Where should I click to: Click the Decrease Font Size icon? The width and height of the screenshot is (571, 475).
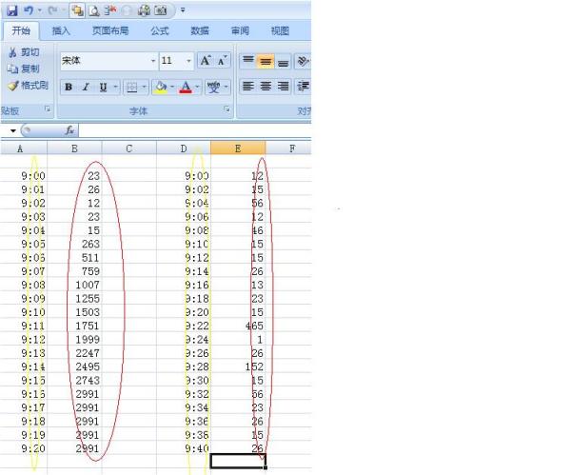[222, 61]
